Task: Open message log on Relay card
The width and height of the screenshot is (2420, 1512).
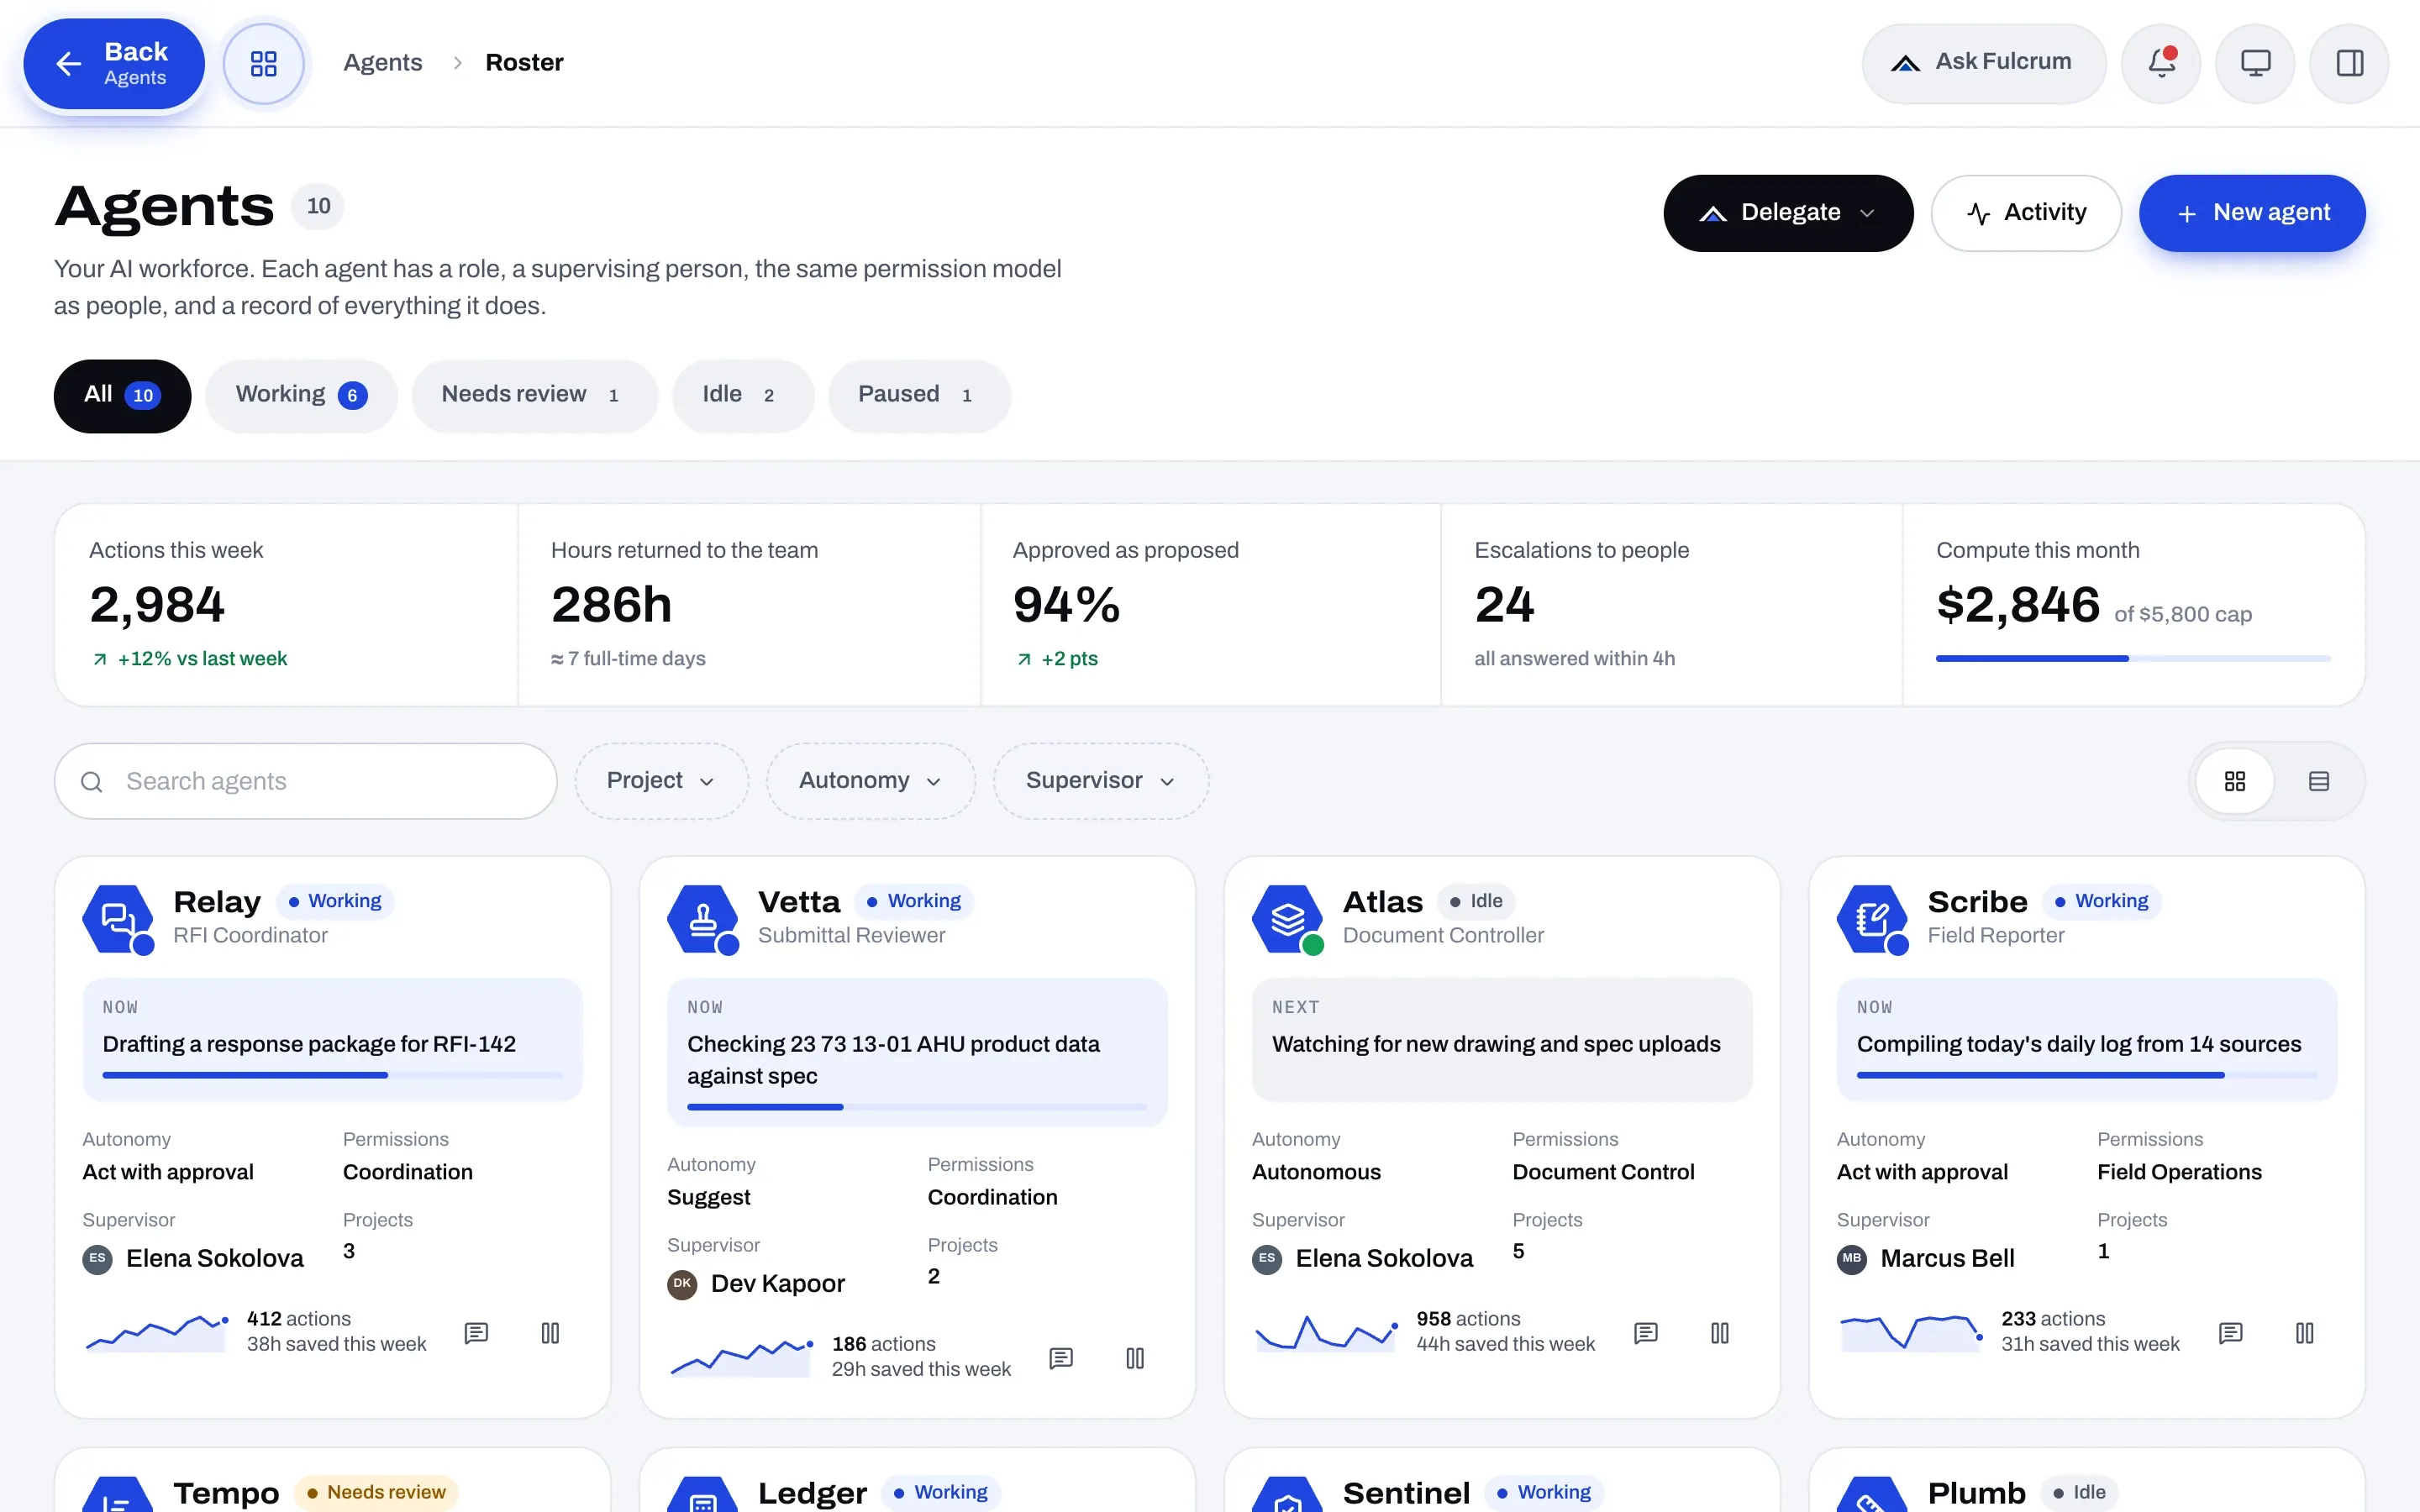Action: click(x=476, y=1332)
